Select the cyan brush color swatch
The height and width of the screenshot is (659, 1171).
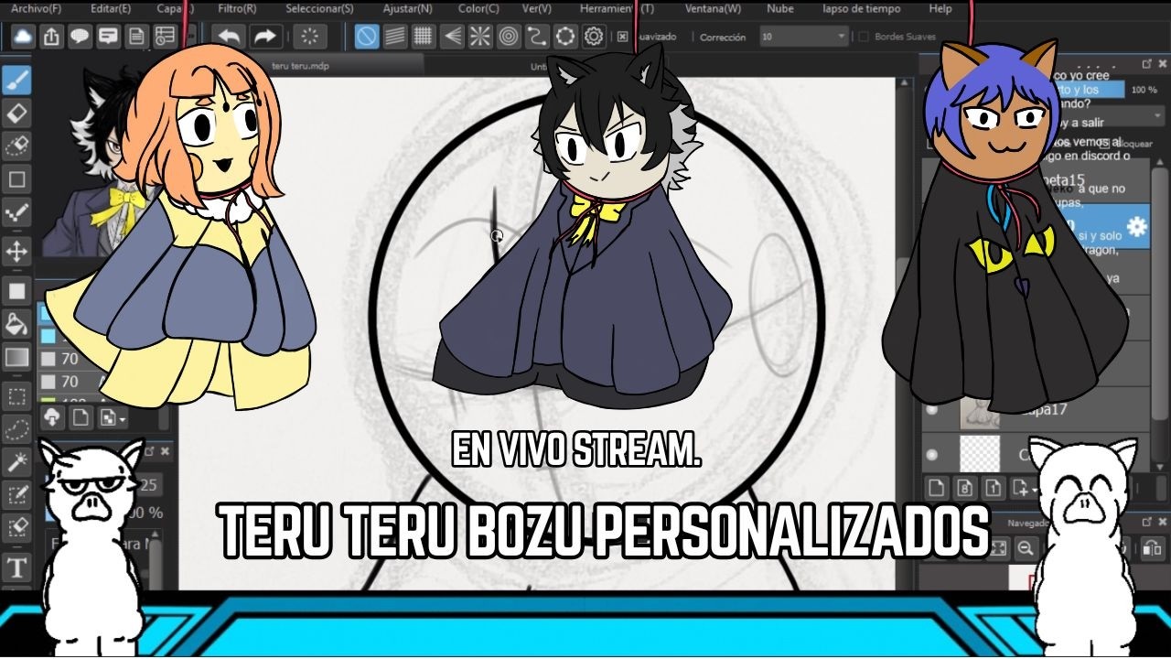coord(48,336)
